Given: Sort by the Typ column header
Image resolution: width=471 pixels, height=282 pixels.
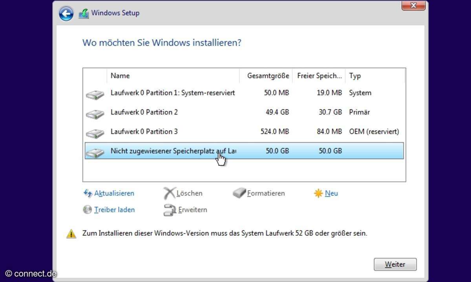Looking at the screenshot, I should pos(375,76).
